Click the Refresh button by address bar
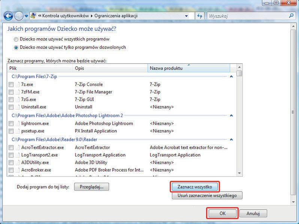Viewport: 299px width, 224px height. pyautogui.click(x=199, y=16)
